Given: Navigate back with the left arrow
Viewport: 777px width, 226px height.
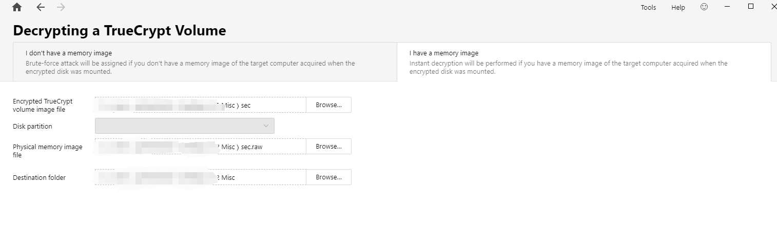Looking at the screenshot, I should pos(41,7).
